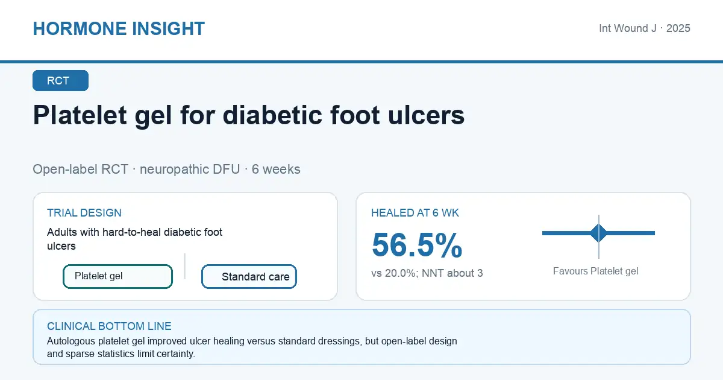
Task: Click the Autologous platelet gel summary sentence
Action: point(252,347)
